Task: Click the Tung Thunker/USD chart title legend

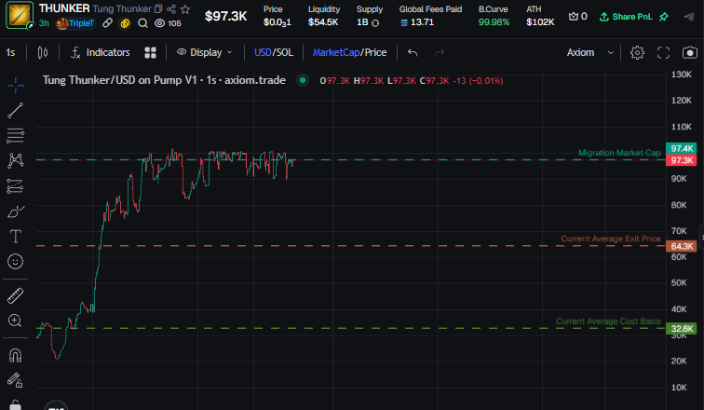Action: pos(164,80)
